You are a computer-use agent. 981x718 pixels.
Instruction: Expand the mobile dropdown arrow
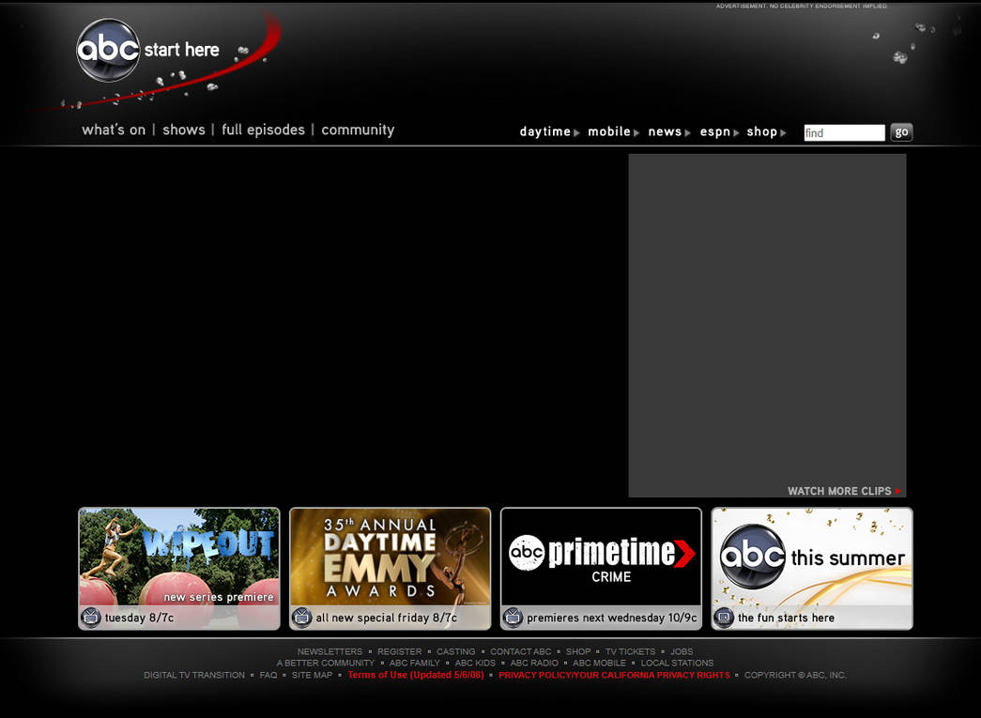636,132
